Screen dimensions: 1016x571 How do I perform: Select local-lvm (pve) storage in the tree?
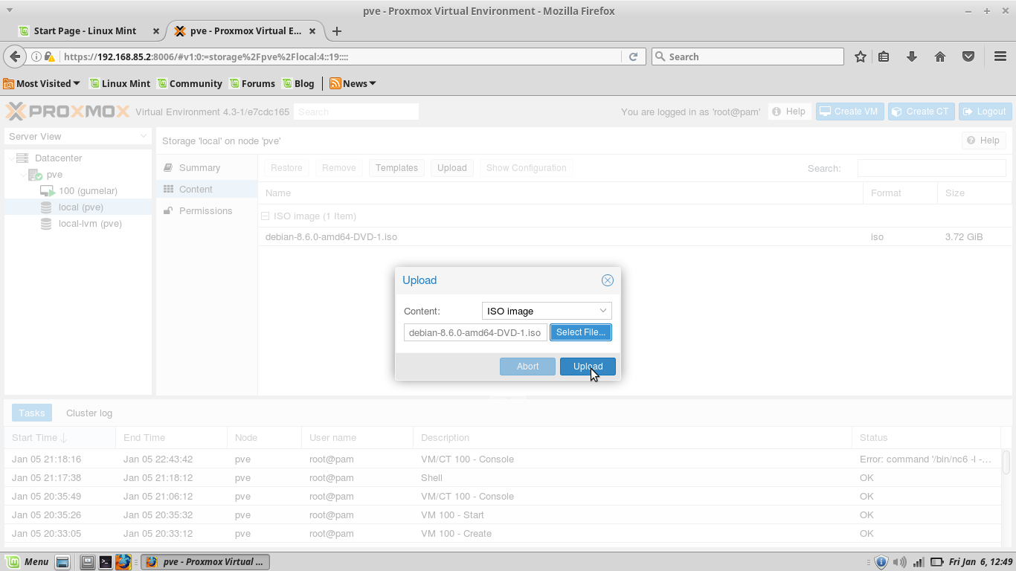click(90, 224)
